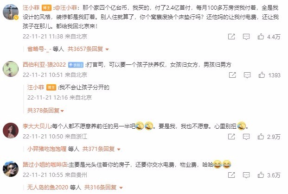Open the @汪小菲 mention link

pyautogui.click(x=66, y=8)
